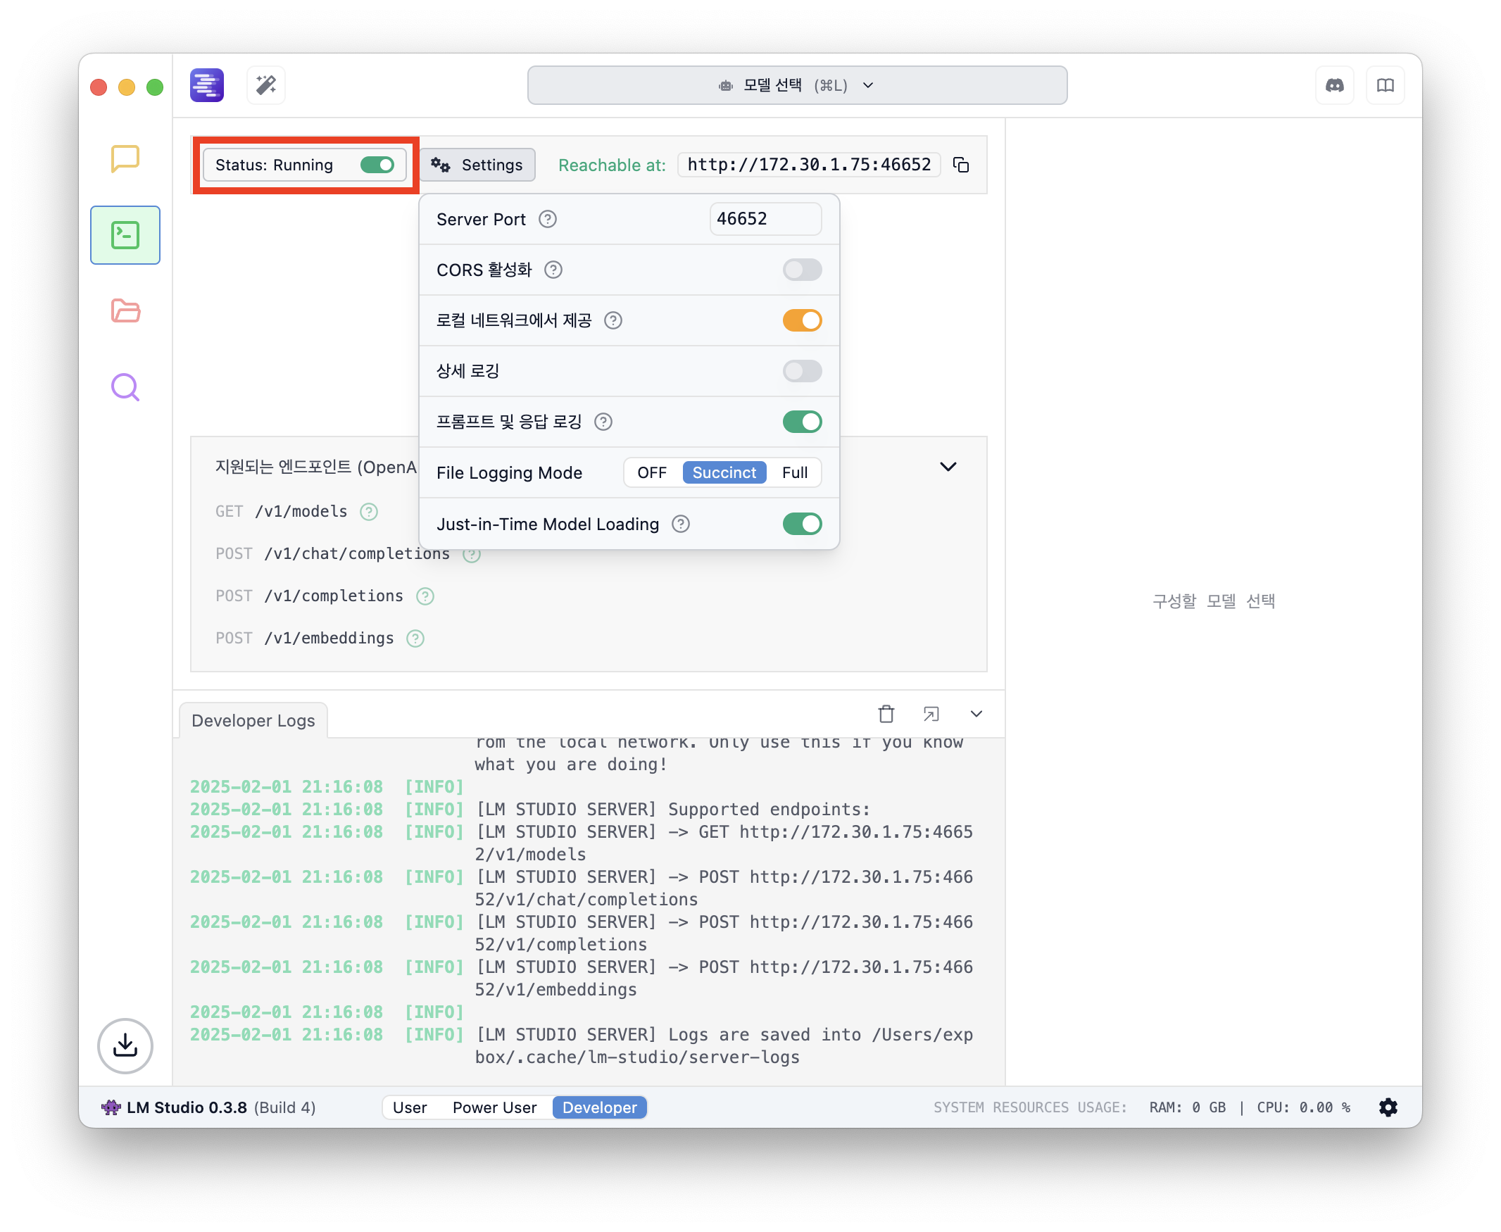Open the 모델 선택 model dropdown
This screenshot has height=1232, width=1501.
[x=796, y=85]
